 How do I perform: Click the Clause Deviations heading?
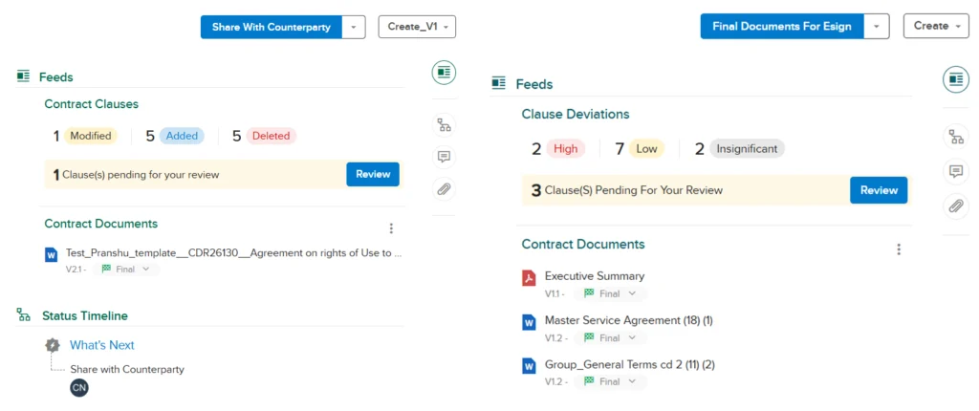[x=576, y=114]
